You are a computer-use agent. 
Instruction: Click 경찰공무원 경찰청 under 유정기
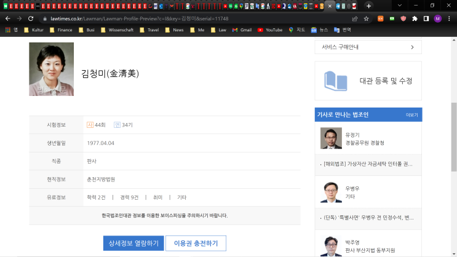365,143
